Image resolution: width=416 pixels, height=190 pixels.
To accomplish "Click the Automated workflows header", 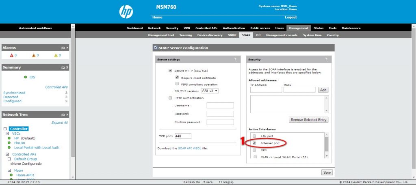I will 35,28.
